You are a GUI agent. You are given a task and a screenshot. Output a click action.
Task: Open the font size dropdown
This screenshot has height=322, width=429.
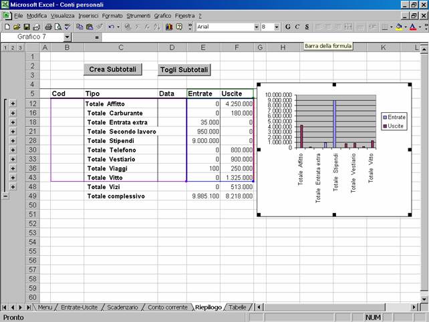(x=277, y=27)
